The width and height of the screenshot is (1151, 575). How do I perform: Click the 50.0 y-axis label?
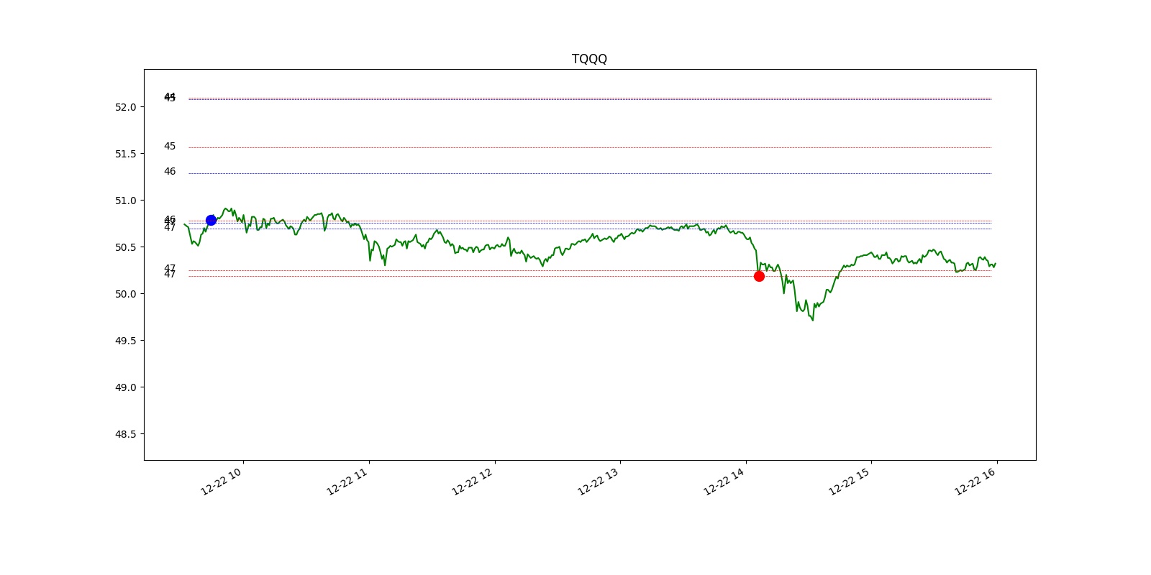point(125,294)
